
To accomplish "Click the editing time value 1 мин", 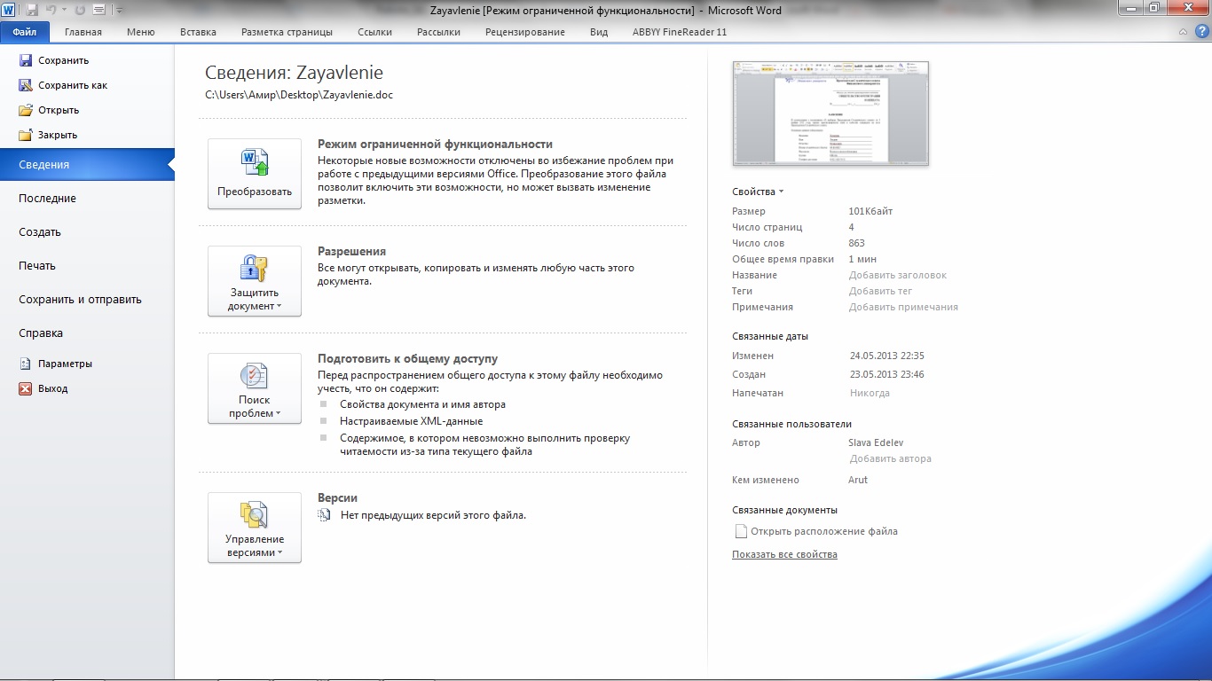I will point(862,259).
